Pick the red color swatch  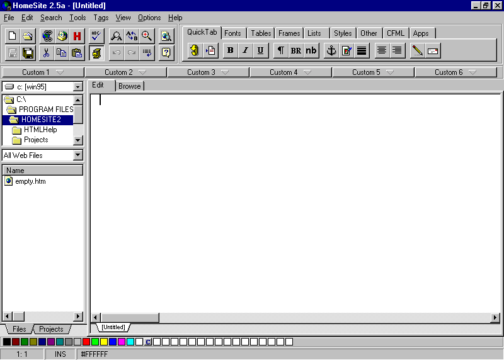[x=86, y=342]
